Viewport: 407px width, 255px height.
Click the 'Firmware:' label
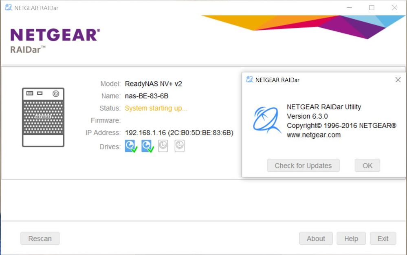pos(106,121)
